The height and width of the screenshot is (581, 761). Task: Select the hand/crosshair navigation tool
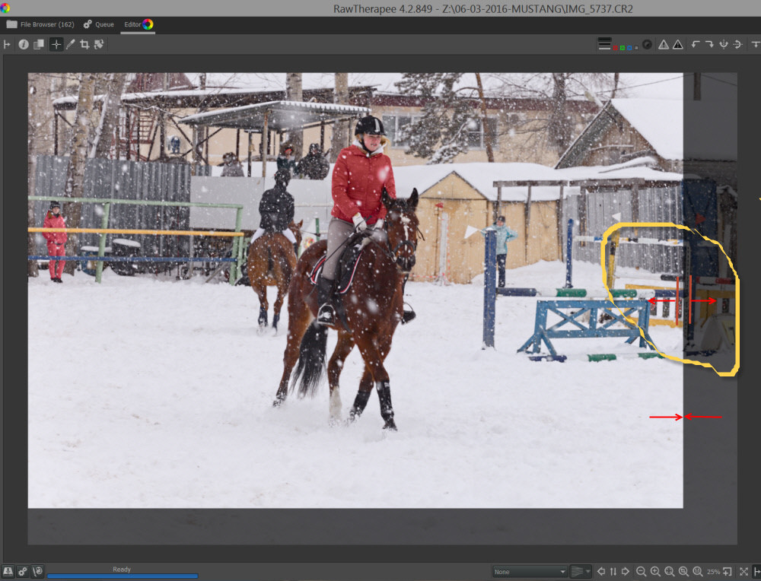pos(56,45)
